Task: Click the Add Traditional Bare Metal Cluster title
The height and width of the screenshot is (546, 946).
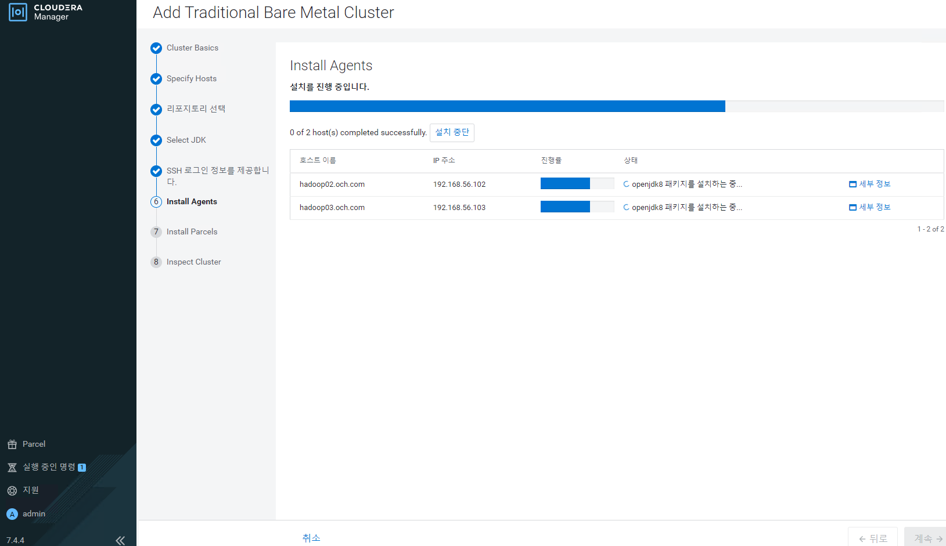Action: click(274, 13)
